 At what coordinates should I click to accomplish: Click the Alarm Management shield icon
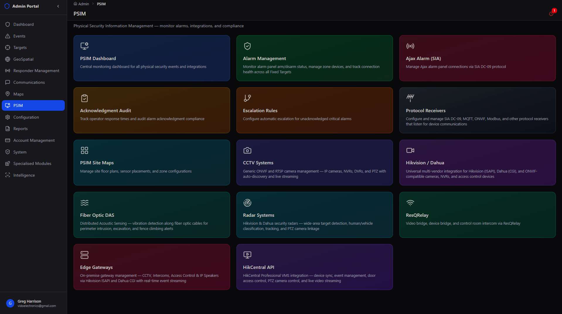point(247,46)
